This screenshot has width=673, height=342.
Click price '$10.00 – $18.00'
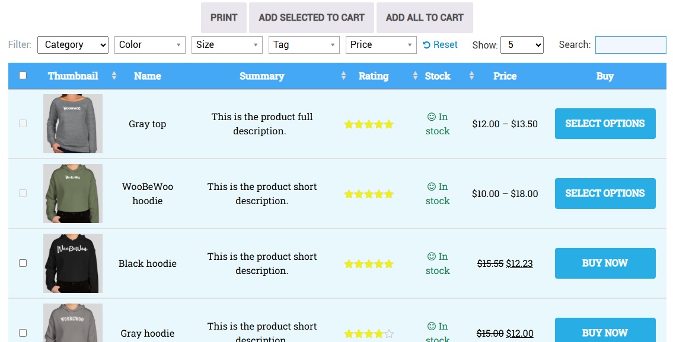pos(505,194)
